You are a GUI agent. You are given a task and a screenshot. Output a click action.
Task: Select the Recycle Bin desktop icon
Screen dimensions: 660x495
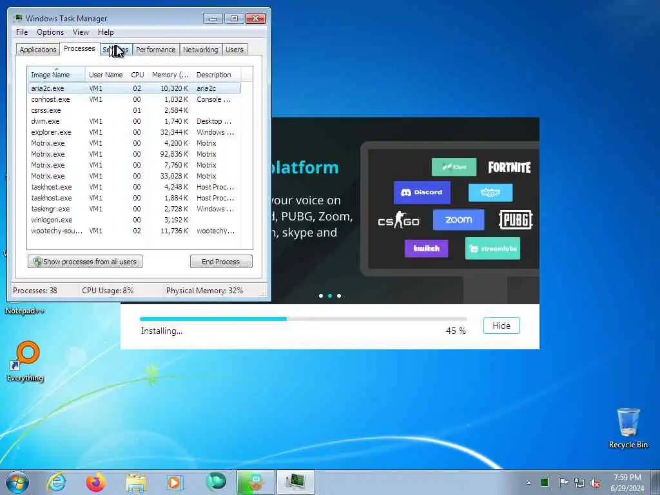pos(628,428)
